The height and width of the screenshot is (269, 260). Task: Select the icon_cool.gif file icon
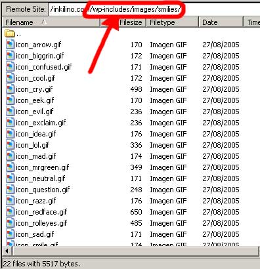[10, 78]
